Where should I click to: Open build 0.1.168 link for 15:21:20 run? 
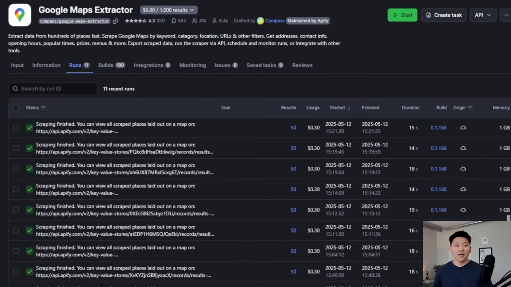pos(438,128)
